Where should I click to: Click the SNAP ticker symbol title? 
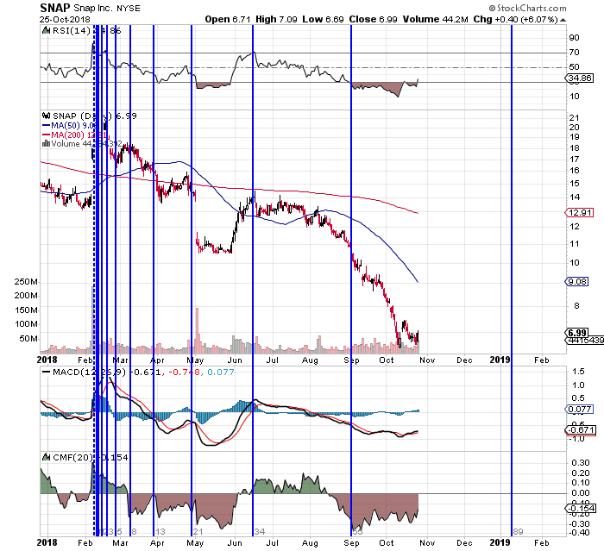tap(55, 8)
